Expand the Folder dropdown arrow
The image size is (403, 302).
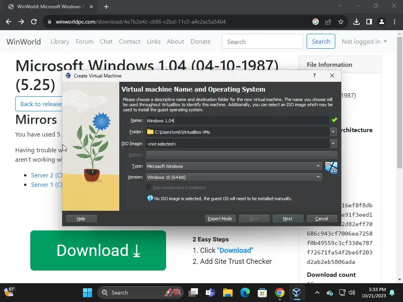click(333, 132)
